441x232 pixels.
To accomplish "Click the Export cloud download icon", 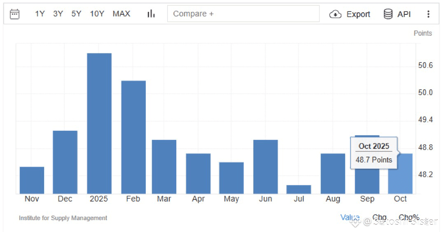I will pyautogui.click(x=335, y=14).
